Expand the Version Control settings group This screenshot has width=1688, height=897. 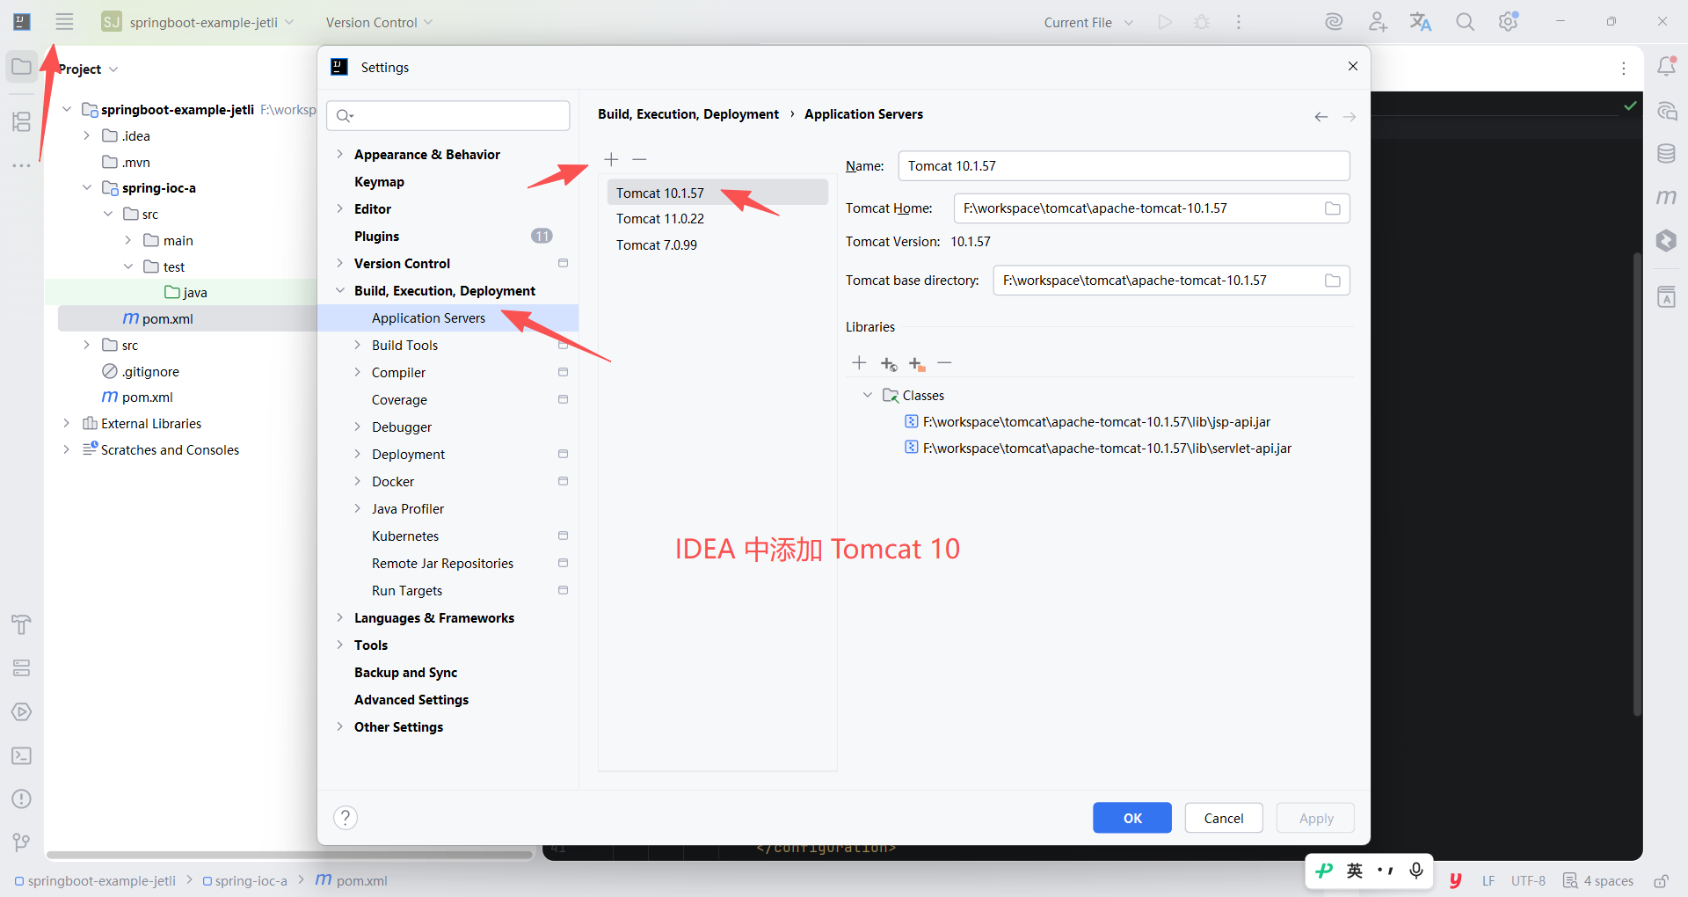point(339,264)
